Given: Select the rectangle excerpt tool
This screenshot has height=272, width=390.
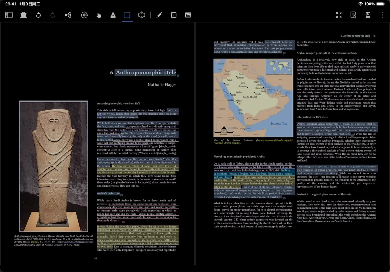Looking at the screenshot, I should (x=127, y=15).
